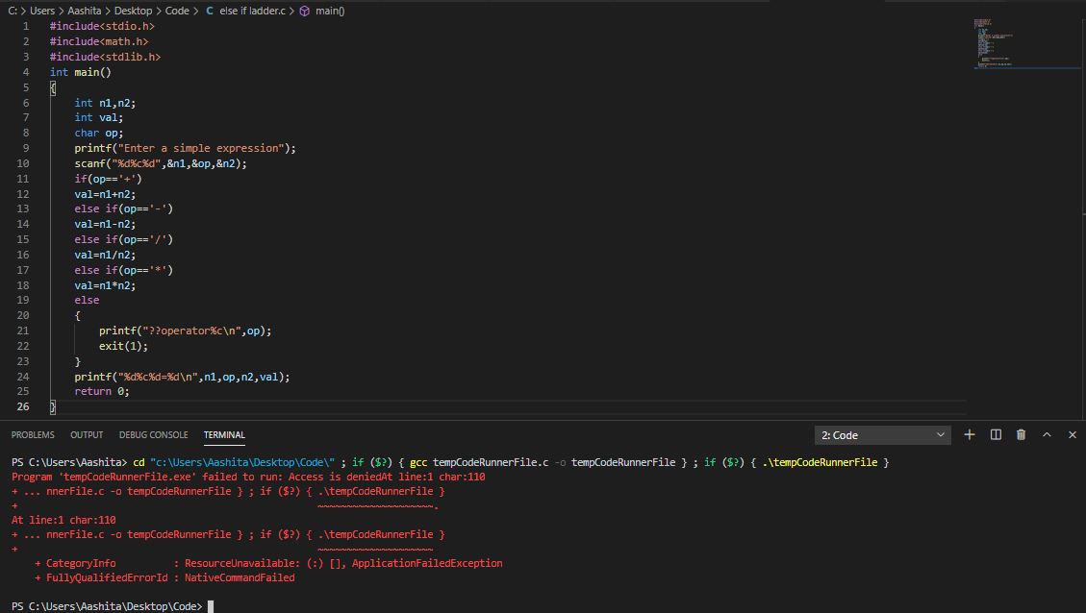This screenshot has width=1086, height=613.
Task: Click the 'else if(op=='-')' line
Action: coord(123,208)
